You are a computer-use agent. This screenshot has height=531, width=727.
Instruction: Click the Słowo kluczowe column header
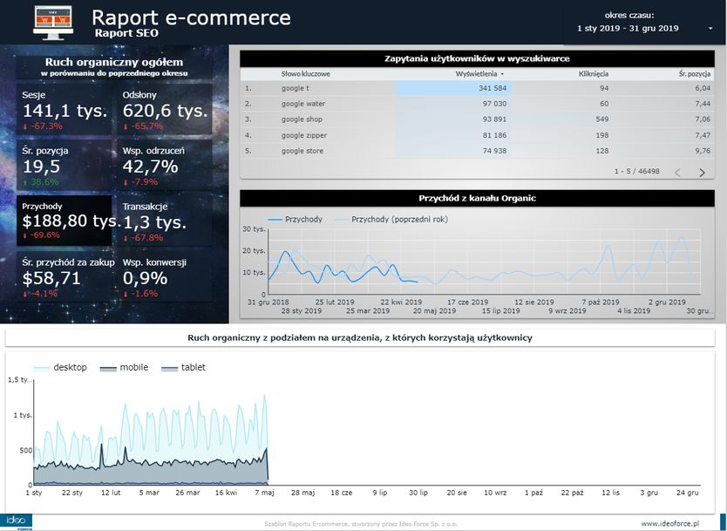(x=305, y=74)
